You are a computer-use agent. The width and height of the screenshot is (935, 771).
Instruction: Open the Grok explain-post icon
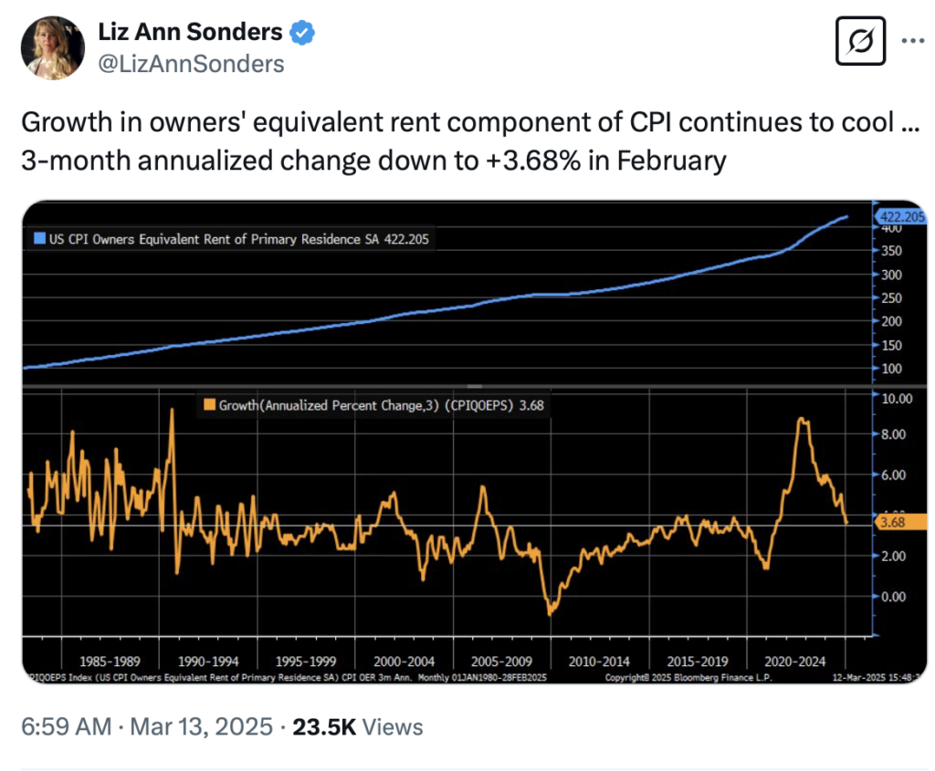[x=862, y=41]
